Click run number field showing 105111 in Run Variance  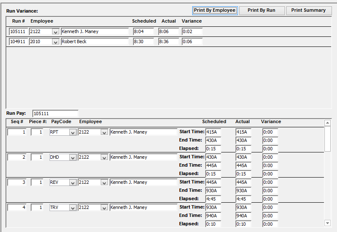pyautogui.click(x=18, y=32)
